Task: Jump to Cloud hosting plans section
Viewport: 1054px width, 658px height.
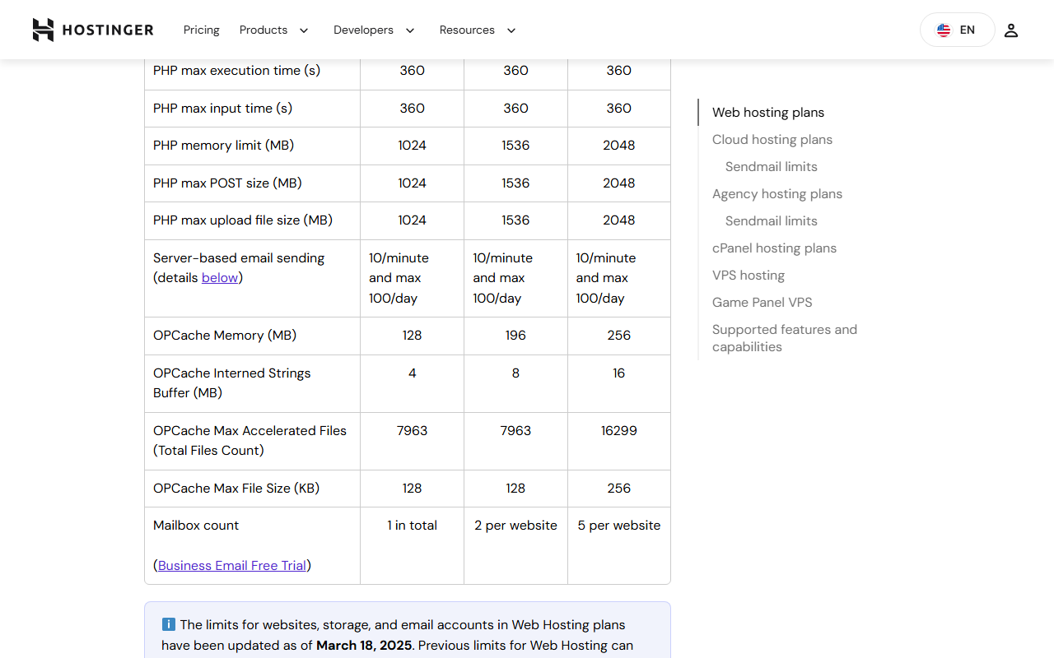Action: (x=772, y=140)
